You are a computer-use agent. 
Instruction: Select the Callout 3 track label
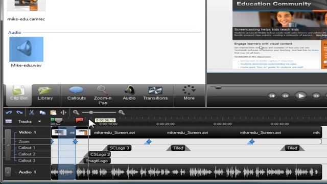coord(27,160)
